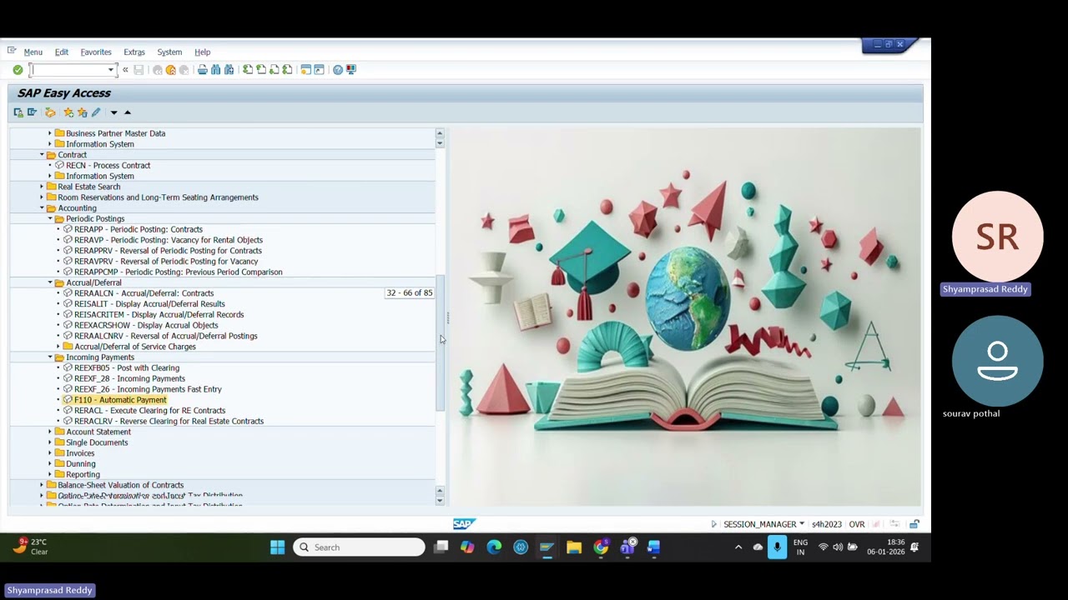This screenshot has width=1068, height=600.
Task: Click the green Enter checkmark icon
Action: tap(18, 70)
